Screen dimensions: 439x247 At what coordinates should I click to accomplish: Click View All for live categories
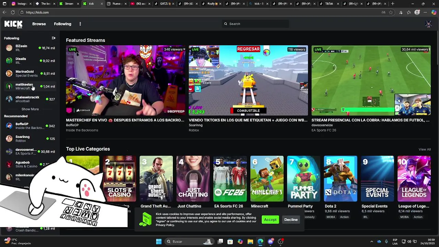point(425,149)
